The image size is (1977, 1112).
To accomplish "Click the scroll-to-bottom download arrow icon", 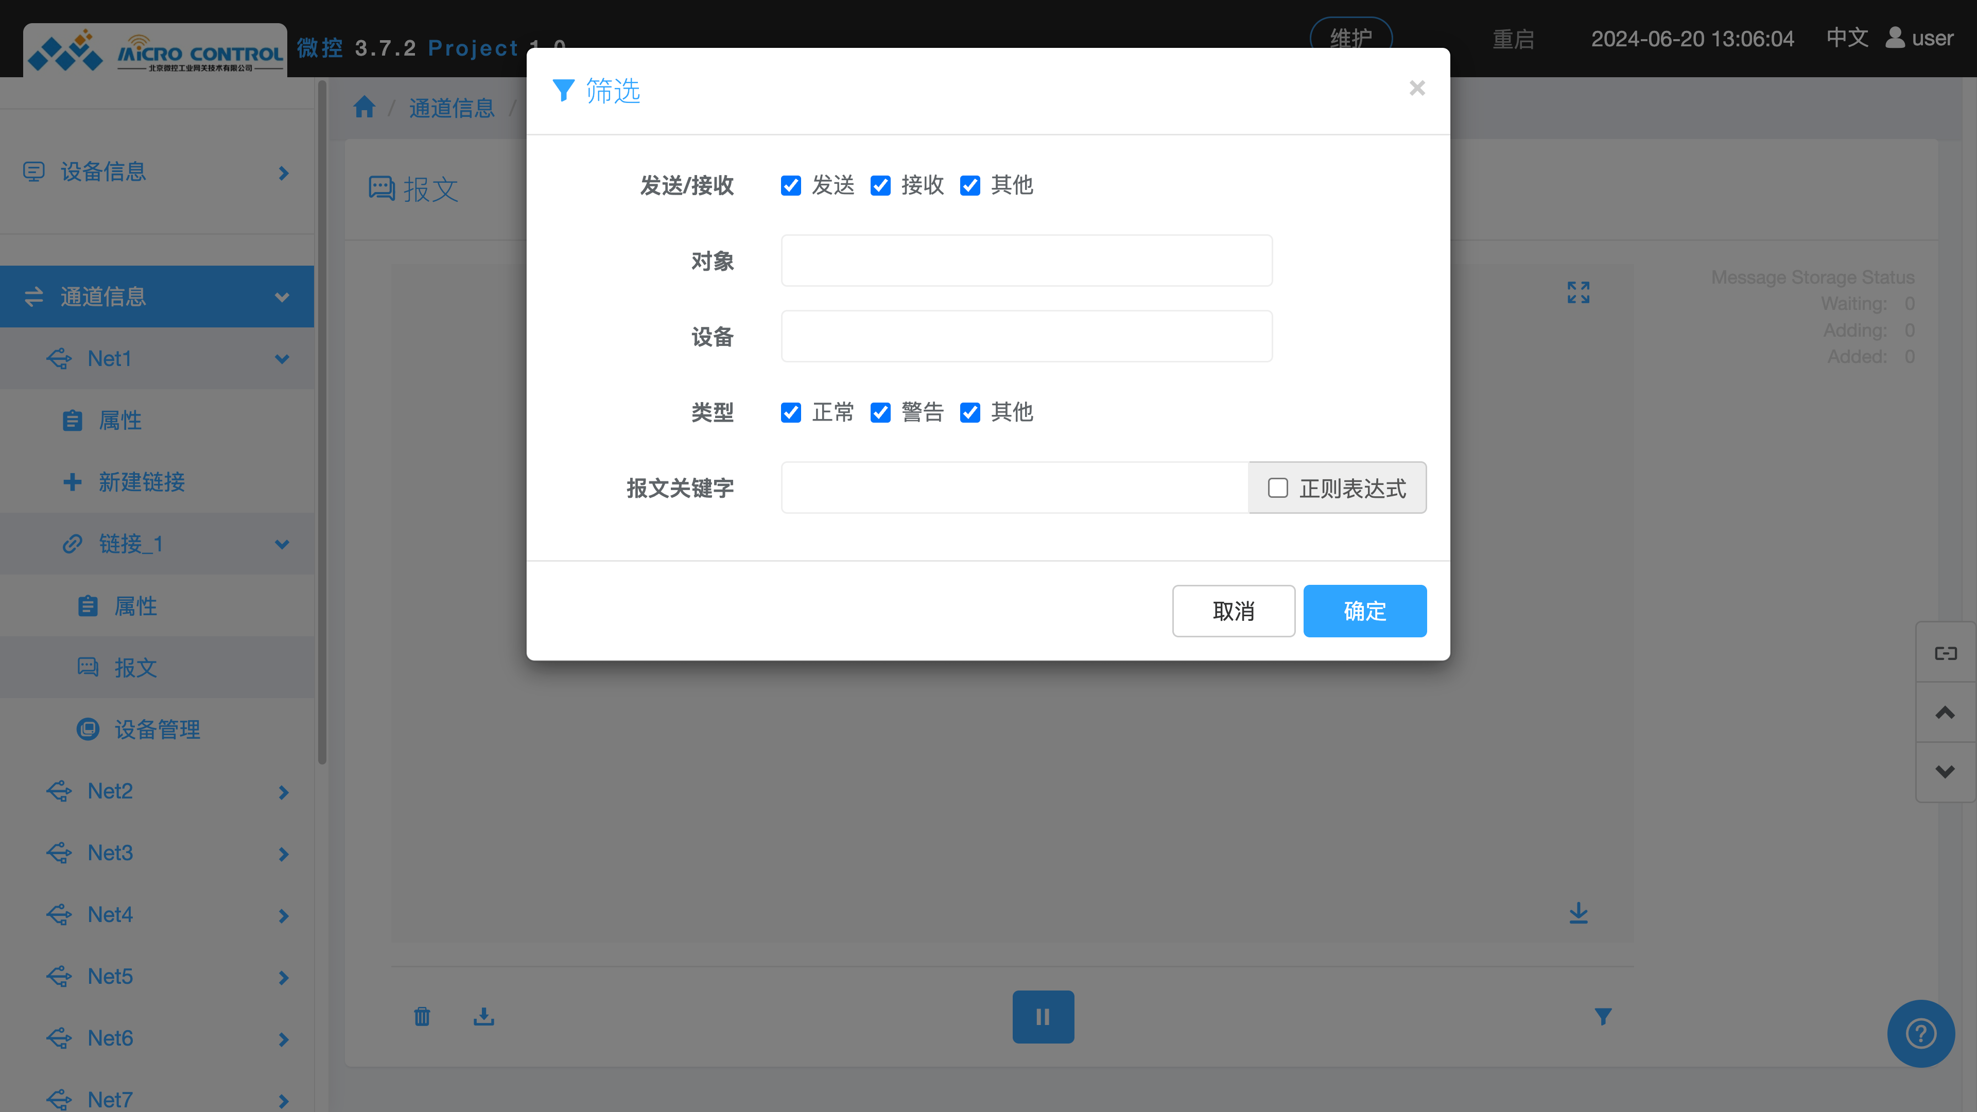I will pos(1578,912).
